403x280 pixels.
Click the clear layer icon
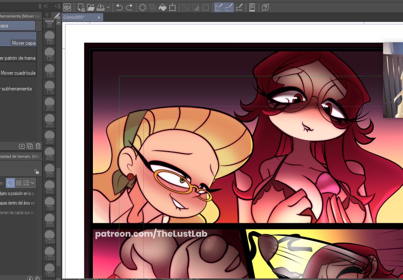[143, 7]
